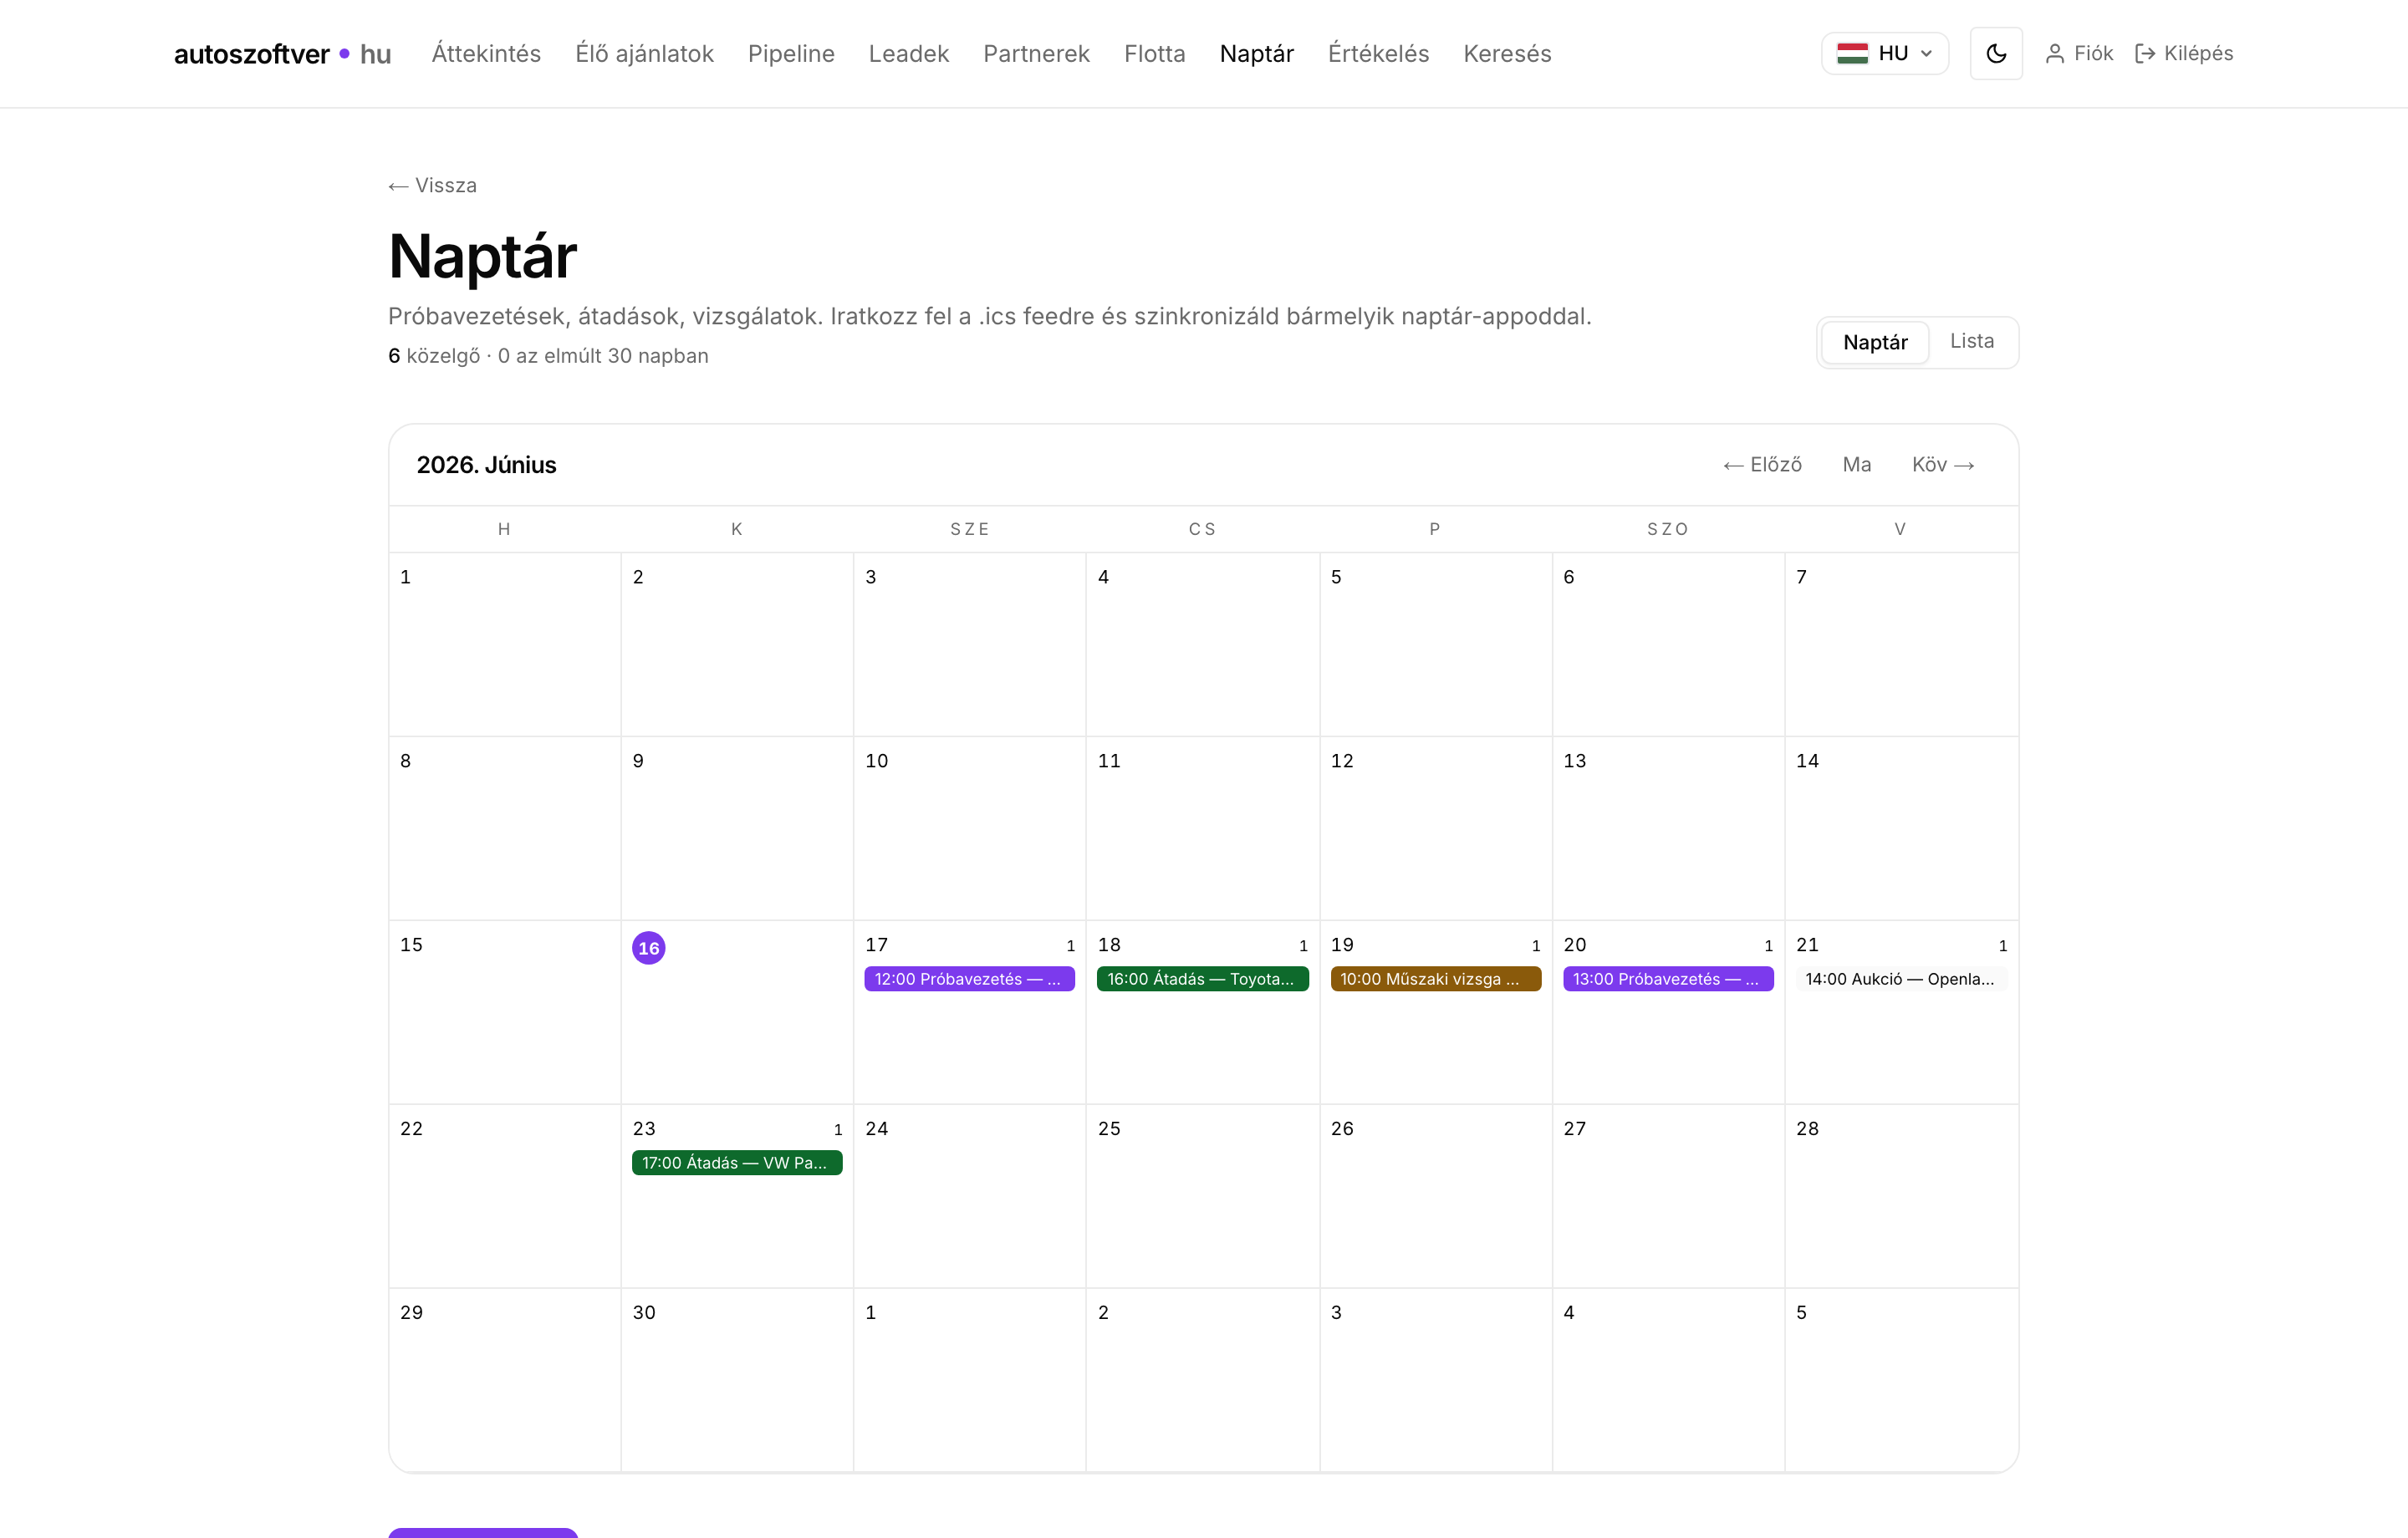Go to Élő ajánlatok page
The width and height of the screenshot is (2408, 1538).
(x=644, y=54)
